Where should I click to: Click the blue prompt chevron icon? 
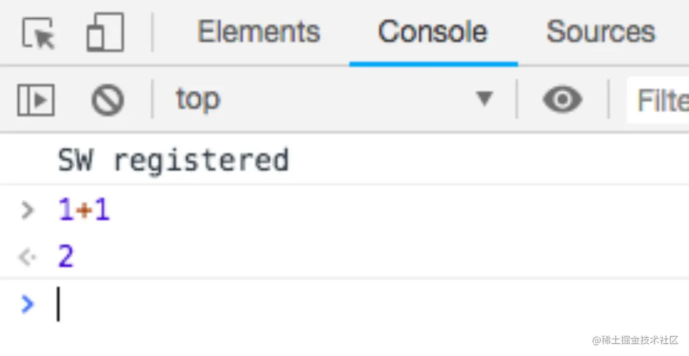(27, 304)
